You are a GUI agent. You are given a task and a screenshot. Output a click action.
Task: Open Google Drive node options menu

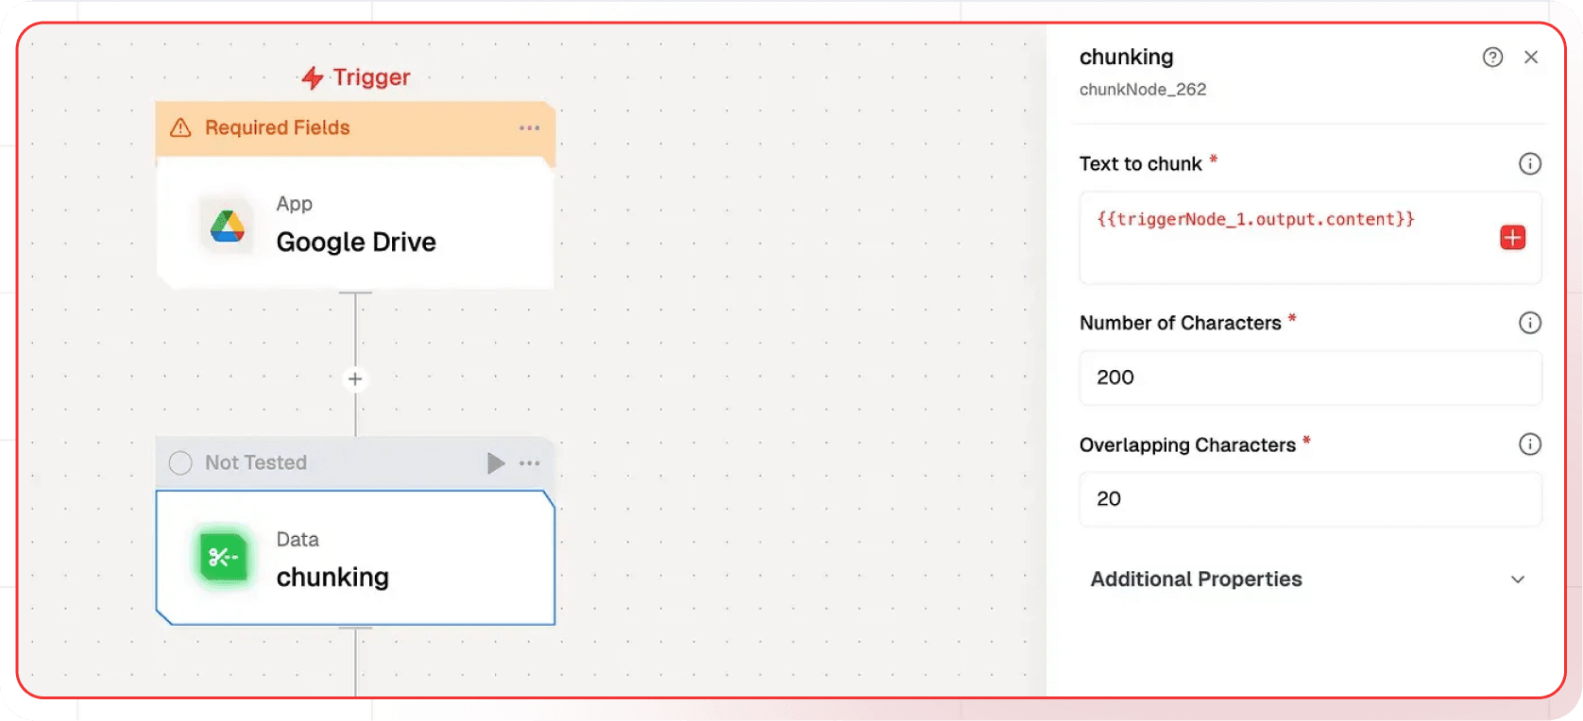point(529,127)
